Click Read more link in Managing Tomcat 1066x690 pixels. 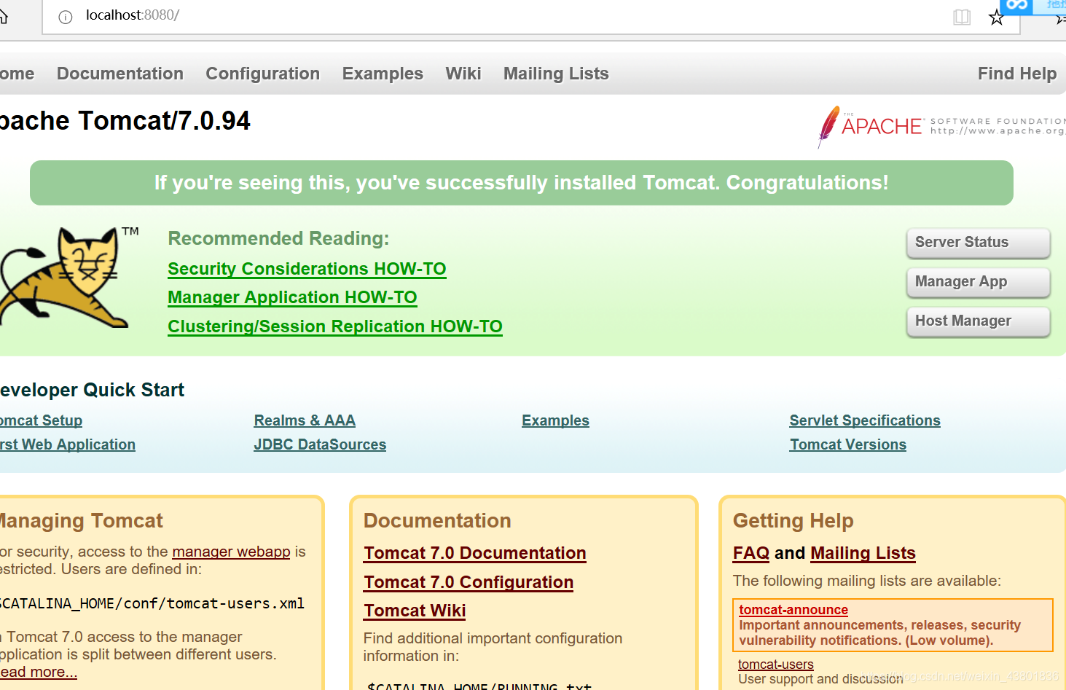pos(38,672)
